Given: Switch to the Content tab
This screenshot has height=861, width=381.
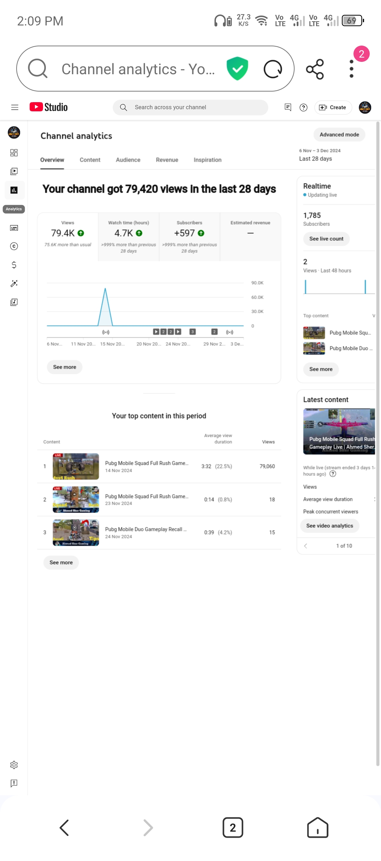Looking at the screenshot, I should coord(90,160).
